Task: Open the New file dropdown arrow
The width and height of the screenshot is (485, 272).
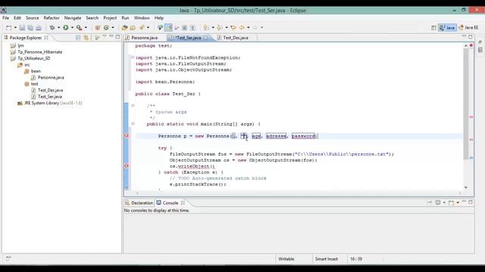Action: pos(15,28)
